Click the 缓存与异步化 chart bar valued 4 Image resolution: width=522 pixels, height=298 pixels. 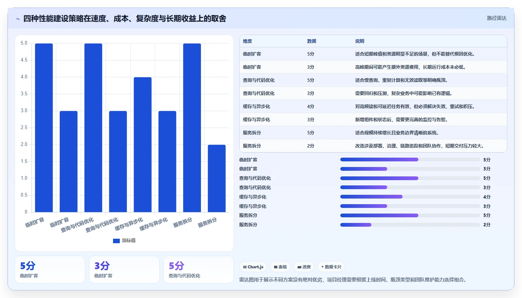coord(143,144)
